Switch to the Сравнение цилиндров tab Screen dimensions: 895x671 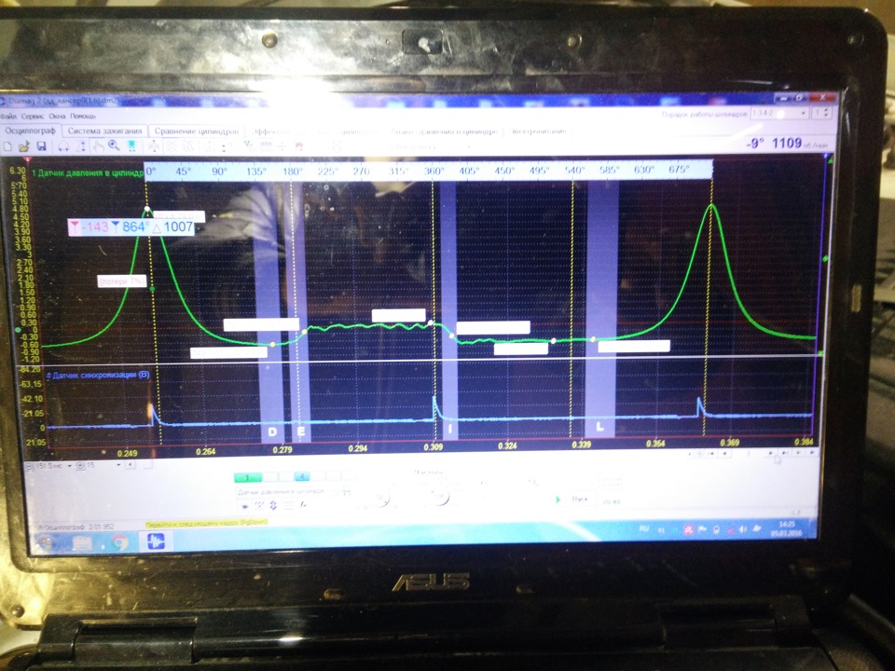pyautogui.click(x=197, y=131)
